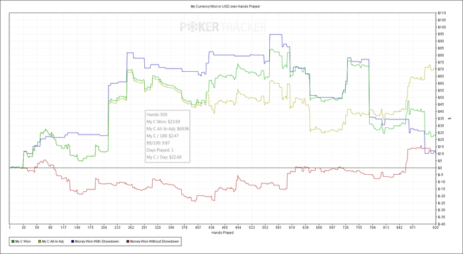The height and width of the screenshot is (254, 463).
Task: Click the yellow My C All-In Adj legend swatch
Action: click(40, 241)
